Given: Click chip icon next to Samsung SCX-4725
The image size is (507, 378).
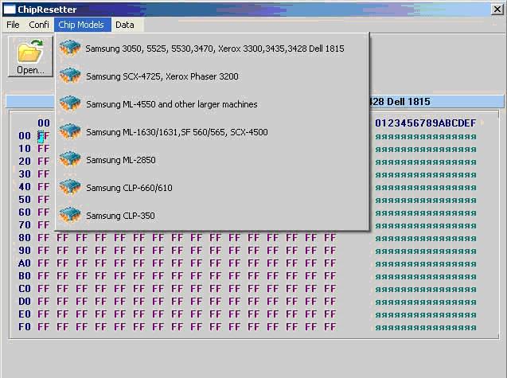Looking at the screenshot, I should coord(70,76).
